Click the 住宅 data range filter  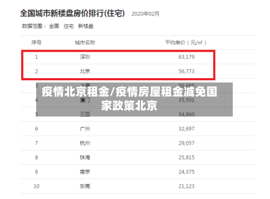click(x=69, y=26)
